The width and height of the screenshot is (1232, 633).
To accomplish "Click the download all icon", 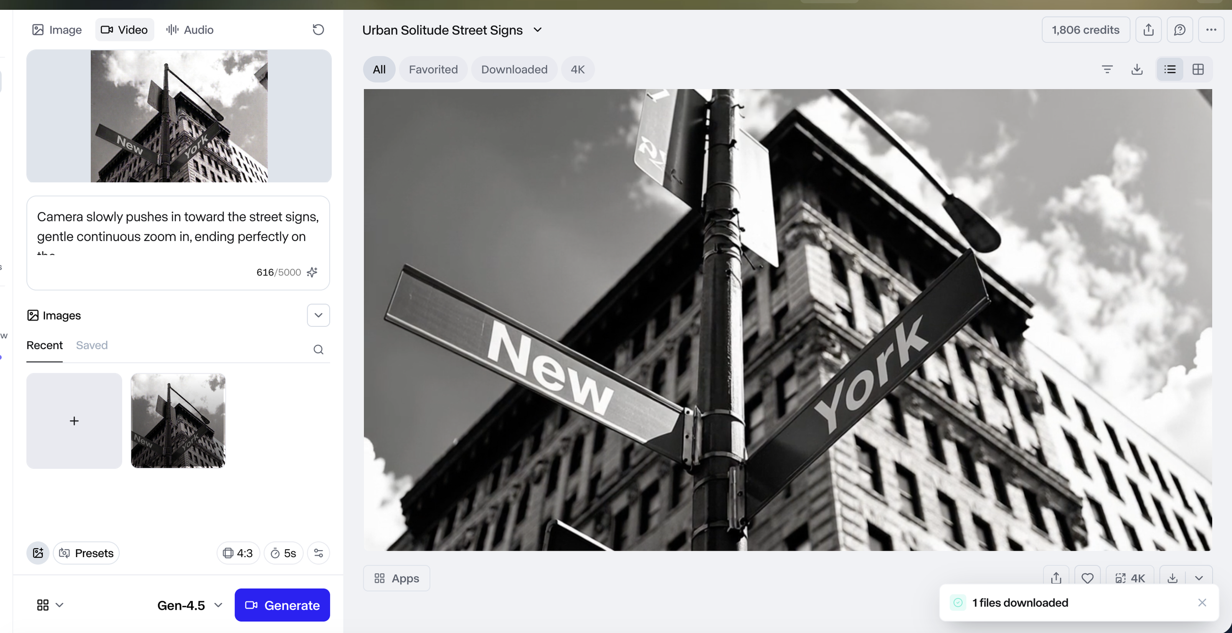I will click(1137, 70).
